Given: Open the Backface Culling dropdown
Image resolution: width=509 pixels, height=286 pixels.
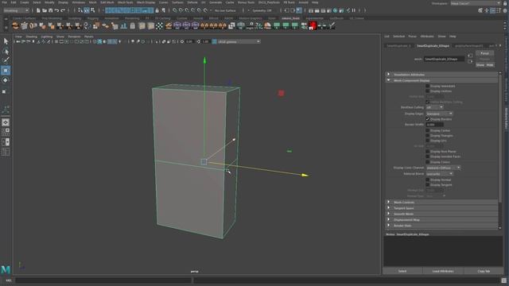Looking at the screenshot, I should point(434,107).
